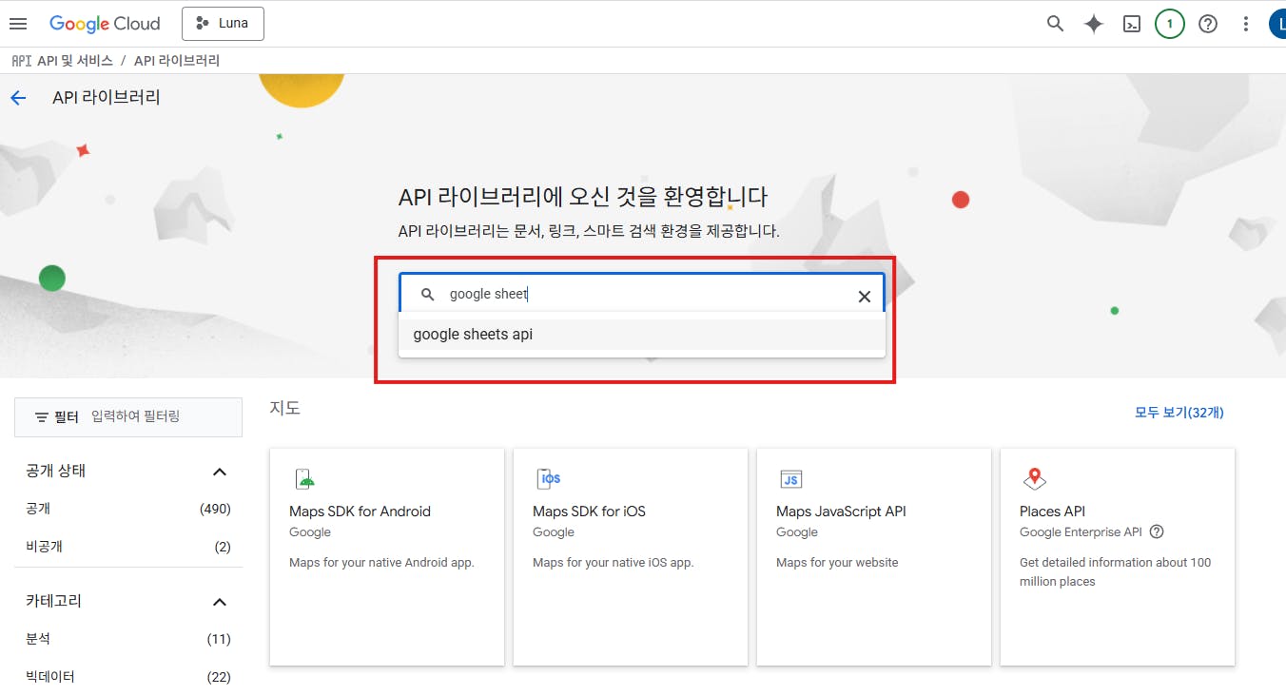Clear the search with the X button

tap(865, 296)
